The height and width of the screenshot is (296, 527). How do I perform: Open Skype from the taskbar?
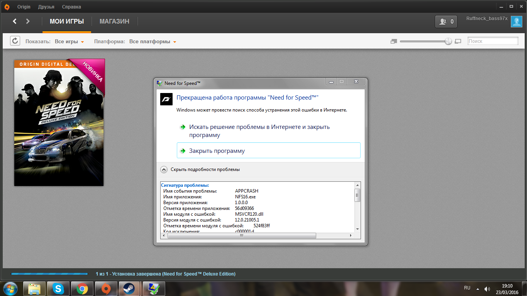coord(58,289)
